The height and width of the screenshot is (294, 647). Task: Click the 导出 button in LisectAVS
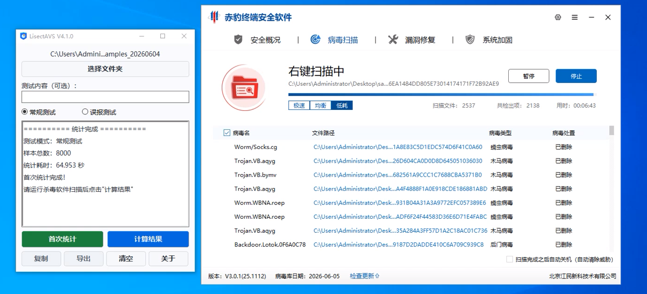[83, 258]
